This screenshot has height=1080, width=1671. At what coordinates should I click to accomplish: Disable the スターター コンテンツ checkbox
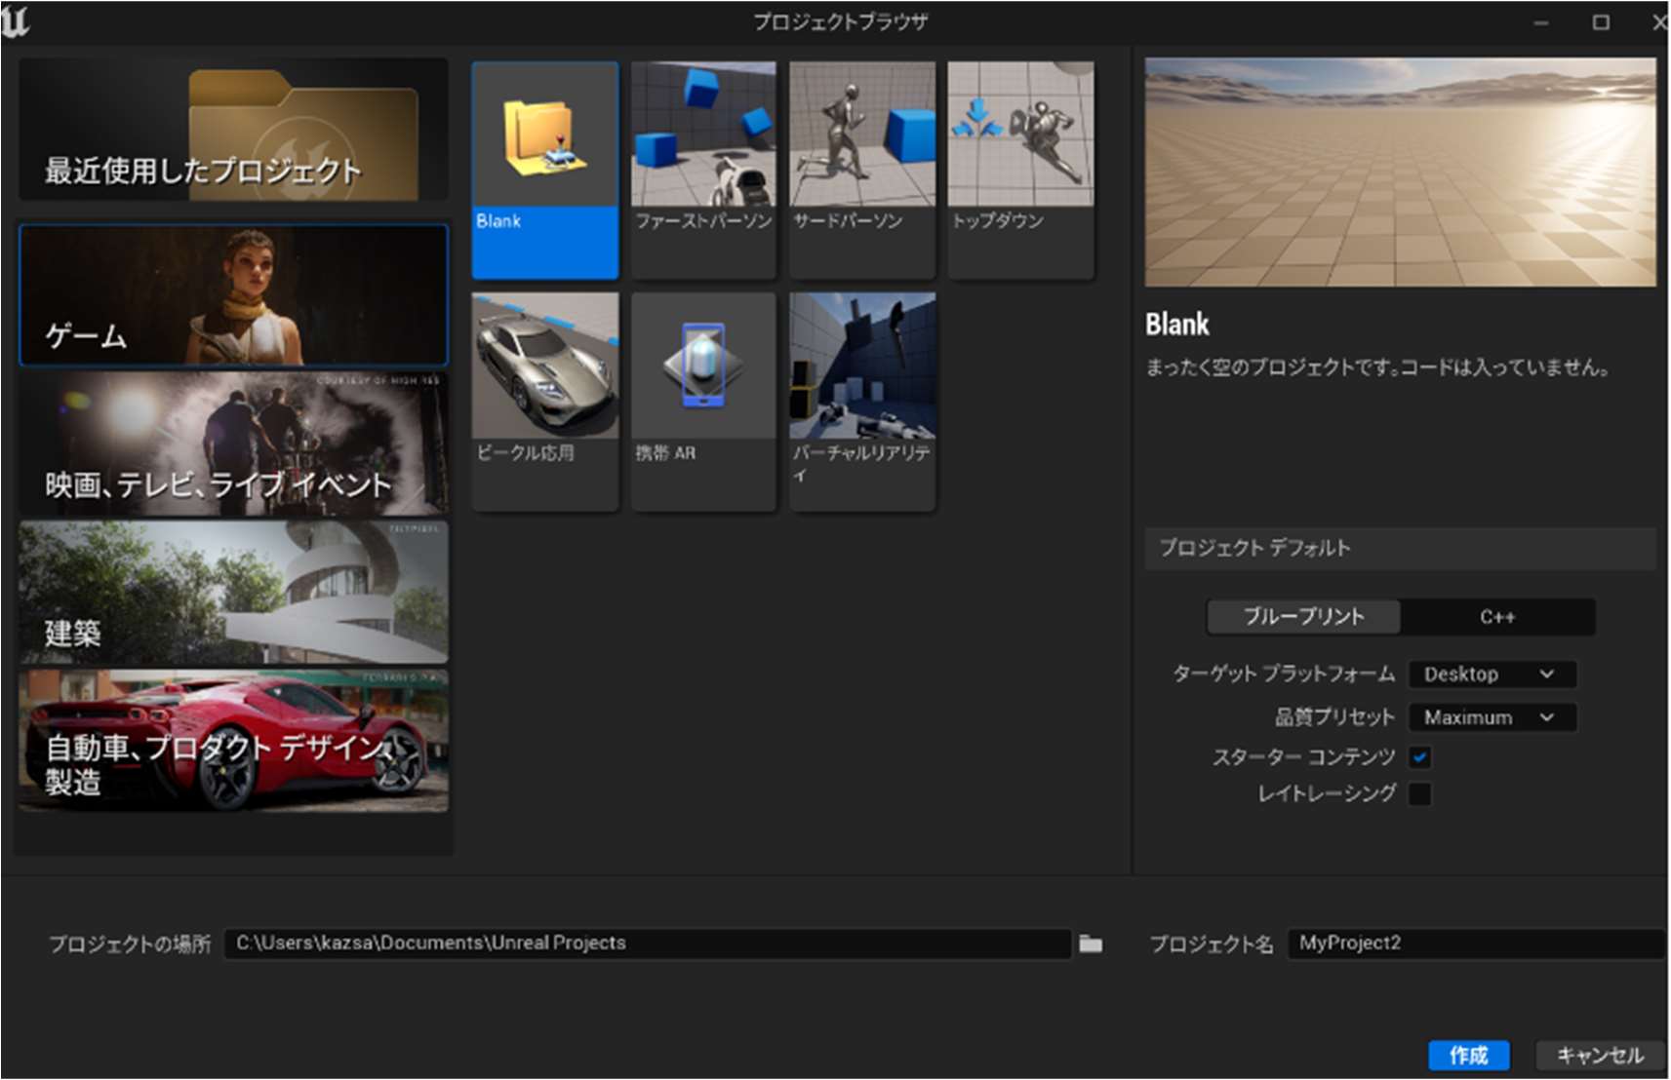(1420, 757)
